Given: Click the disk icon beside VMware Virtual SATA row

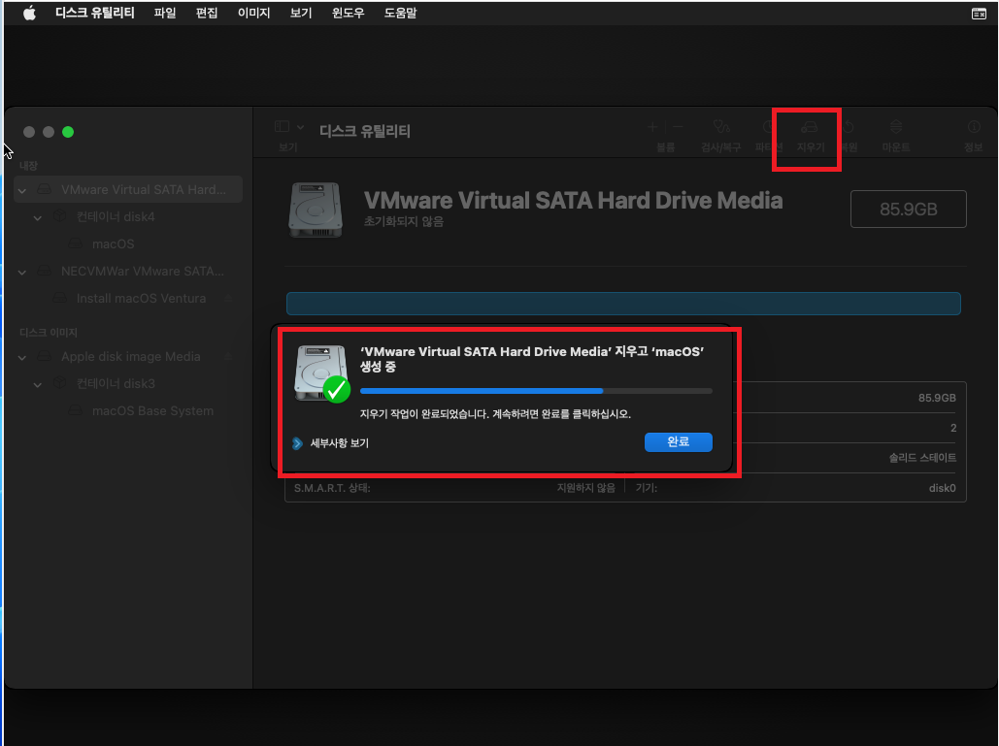Looking at the screenshot, I should (44, 189).
